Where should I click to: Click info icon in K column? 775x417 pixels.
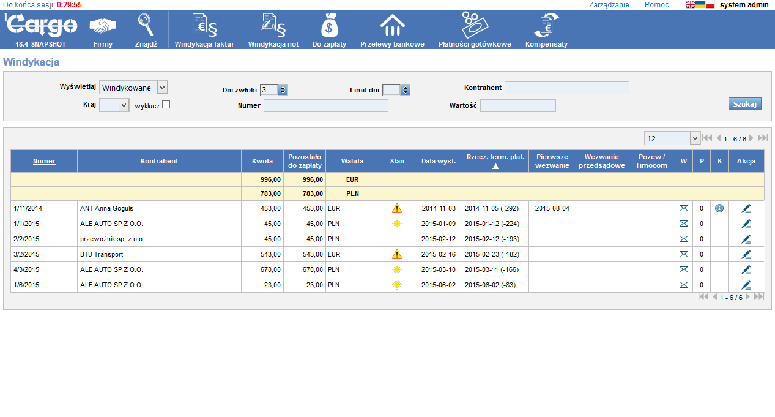[x=719, y=208]
